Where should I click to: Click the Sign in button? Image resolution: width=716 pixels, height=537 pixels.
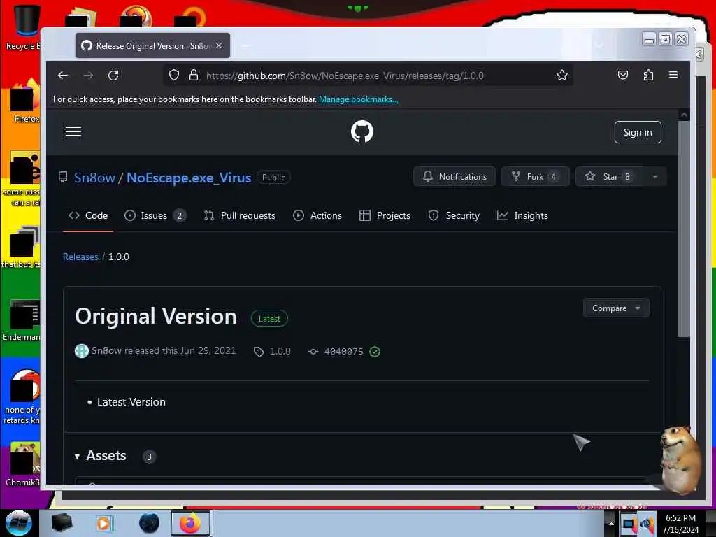[638, 132]
